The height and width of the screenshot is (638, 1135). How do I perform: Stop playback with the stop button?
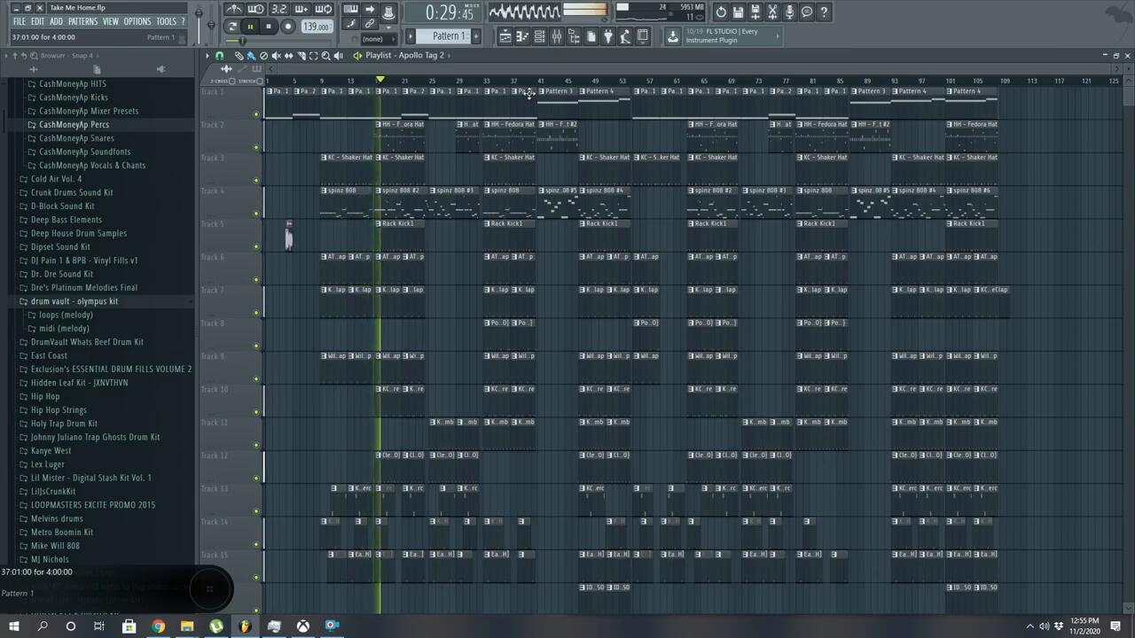point(269,27)
